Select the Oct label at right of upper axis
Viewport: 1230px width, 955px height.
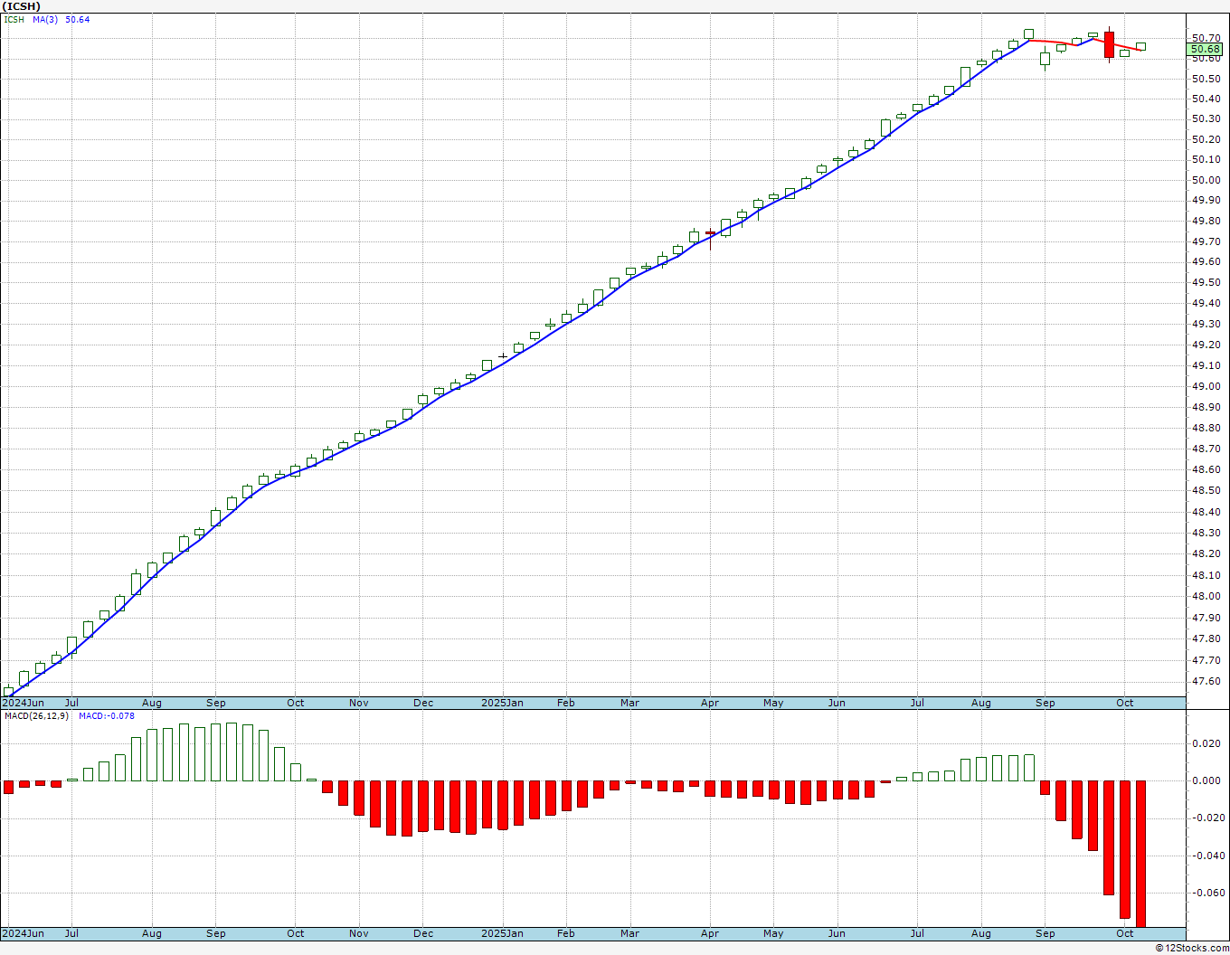click(x=1125, y=703)
